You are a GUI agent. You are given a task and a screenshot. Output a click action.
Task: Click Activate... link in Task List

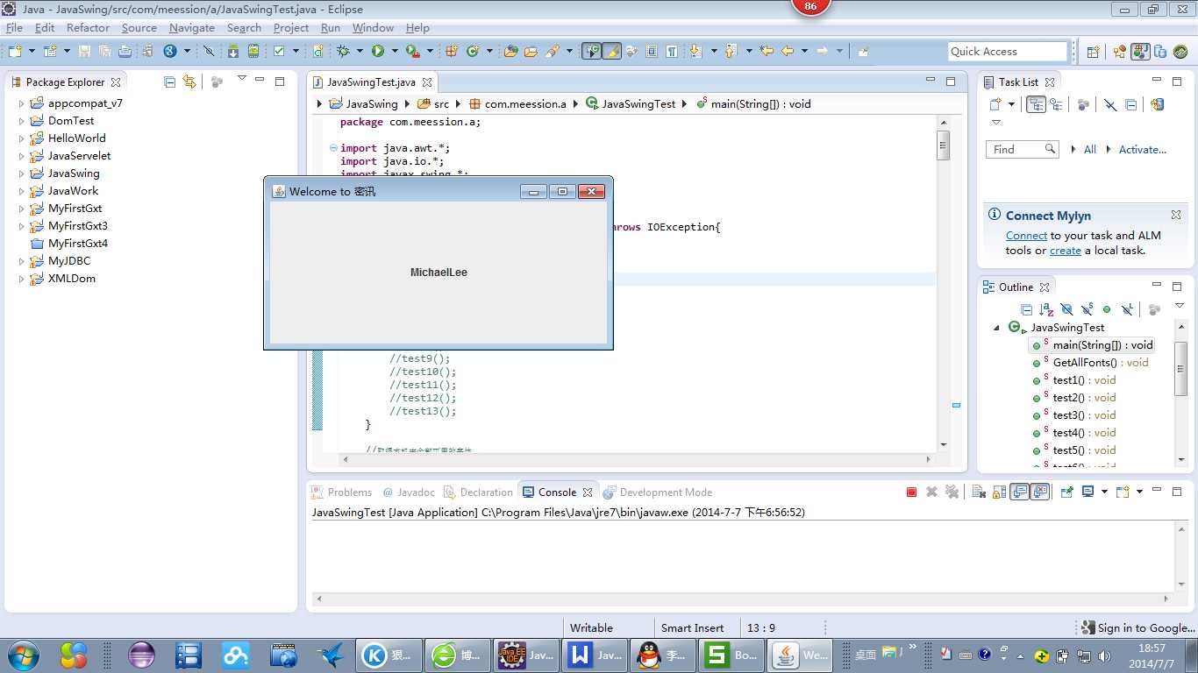(x=1143, y=150)
